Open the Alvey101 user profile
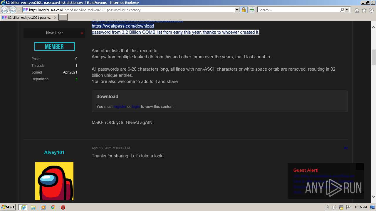376x211 pixels. click(x=54, y=153)
